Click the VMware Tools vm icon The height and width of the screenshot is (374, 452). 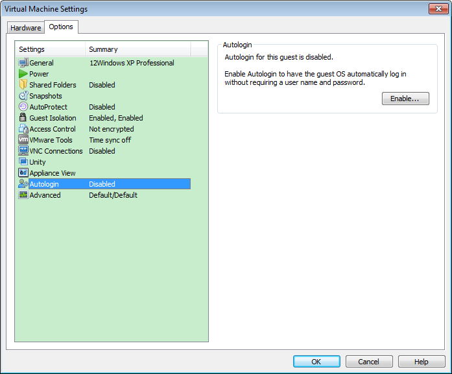23,139
